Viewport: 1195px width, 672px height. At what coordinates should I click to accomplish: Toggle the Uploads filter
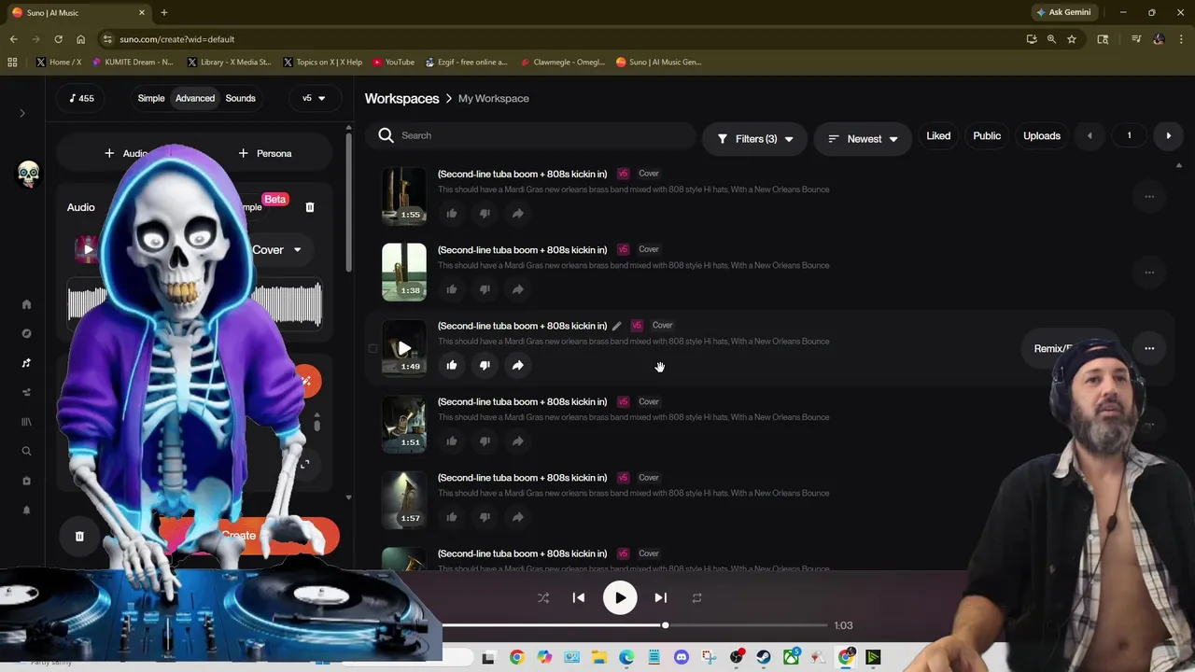point(1042,136)
